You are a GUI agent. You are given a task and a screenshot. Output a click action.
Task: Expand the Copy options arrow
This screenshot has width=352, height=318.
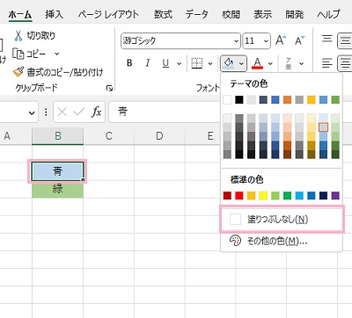click(57, 54)
